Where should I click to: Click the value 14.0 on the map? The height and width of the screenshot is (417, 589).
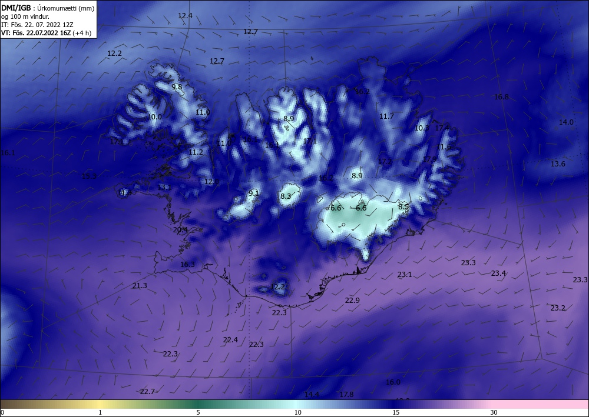566,122
